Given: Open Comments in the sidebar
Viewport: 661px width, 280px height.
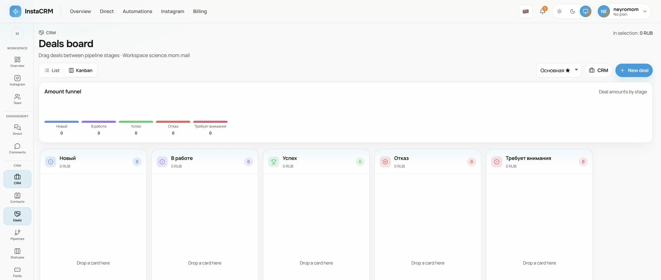Looking at the screenshot, I should pos(17,148).
